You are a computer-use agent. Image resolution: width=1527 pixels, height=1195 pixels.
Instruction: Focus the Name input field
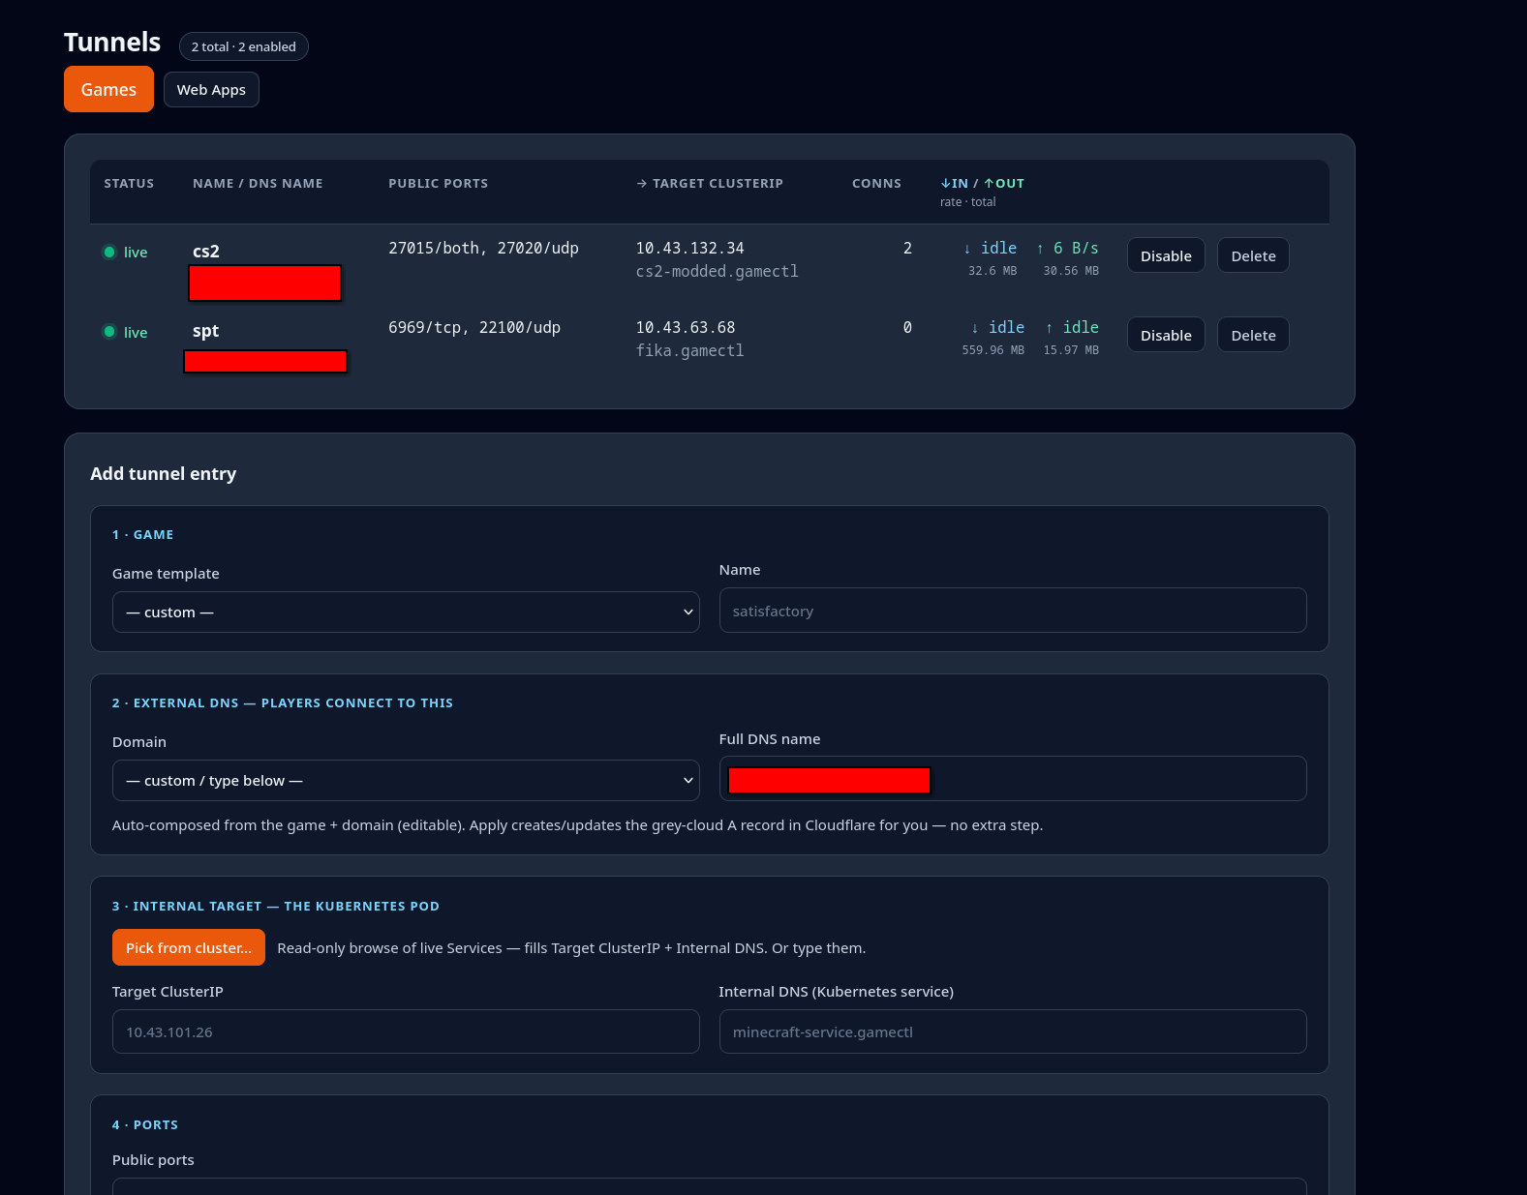coord(1013,611)
